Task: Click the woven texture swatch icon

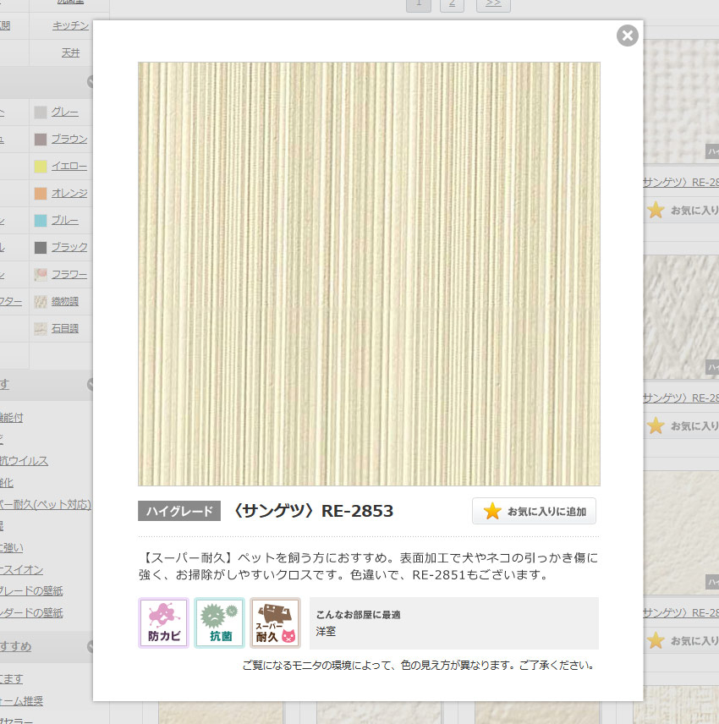Action: (41, 302)
